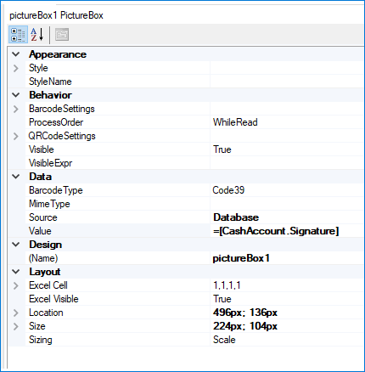Open the Property Pages icon
The image size is (365, 372).
pyautogui.click(x=62, y=35)
